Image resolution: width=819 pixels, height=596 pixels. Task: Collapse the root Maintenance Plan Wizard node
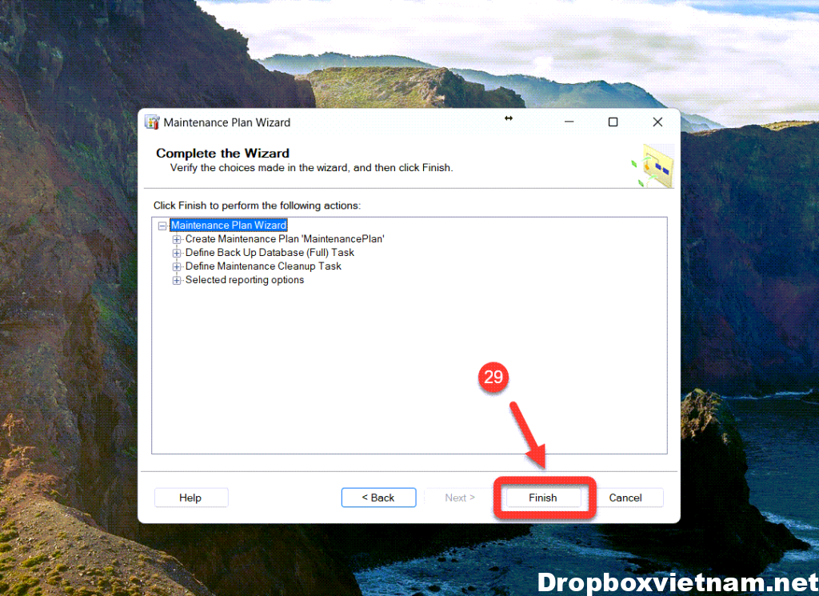(x=163, y=226)
